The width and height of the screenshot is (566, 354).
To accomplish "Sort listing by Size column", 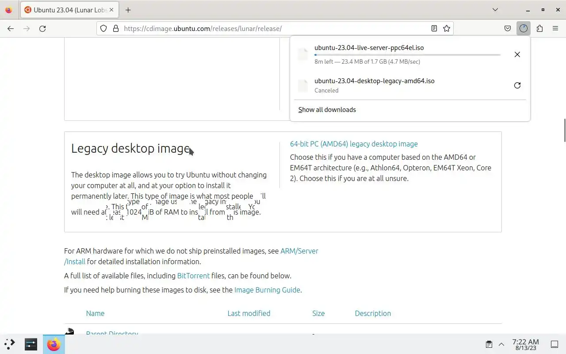I will point(318,313).
